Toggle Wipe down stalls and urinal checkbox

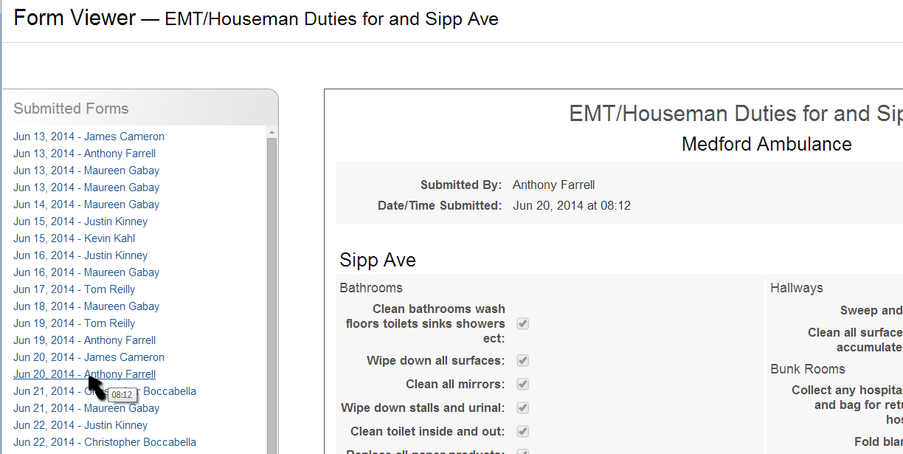(x=523, y=407)
